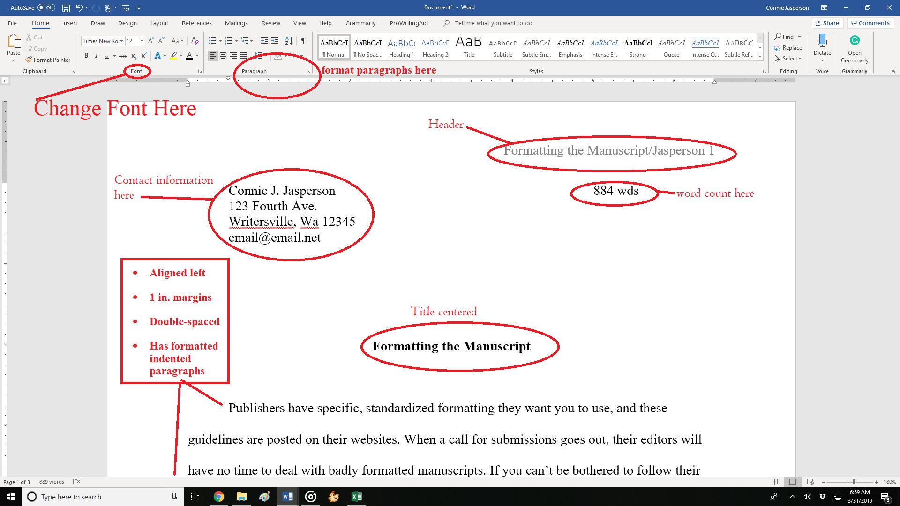The height and width of the screenshot is (506, 900).
Task: Enable the Subscript option
Action: click(x=134, y=56)
